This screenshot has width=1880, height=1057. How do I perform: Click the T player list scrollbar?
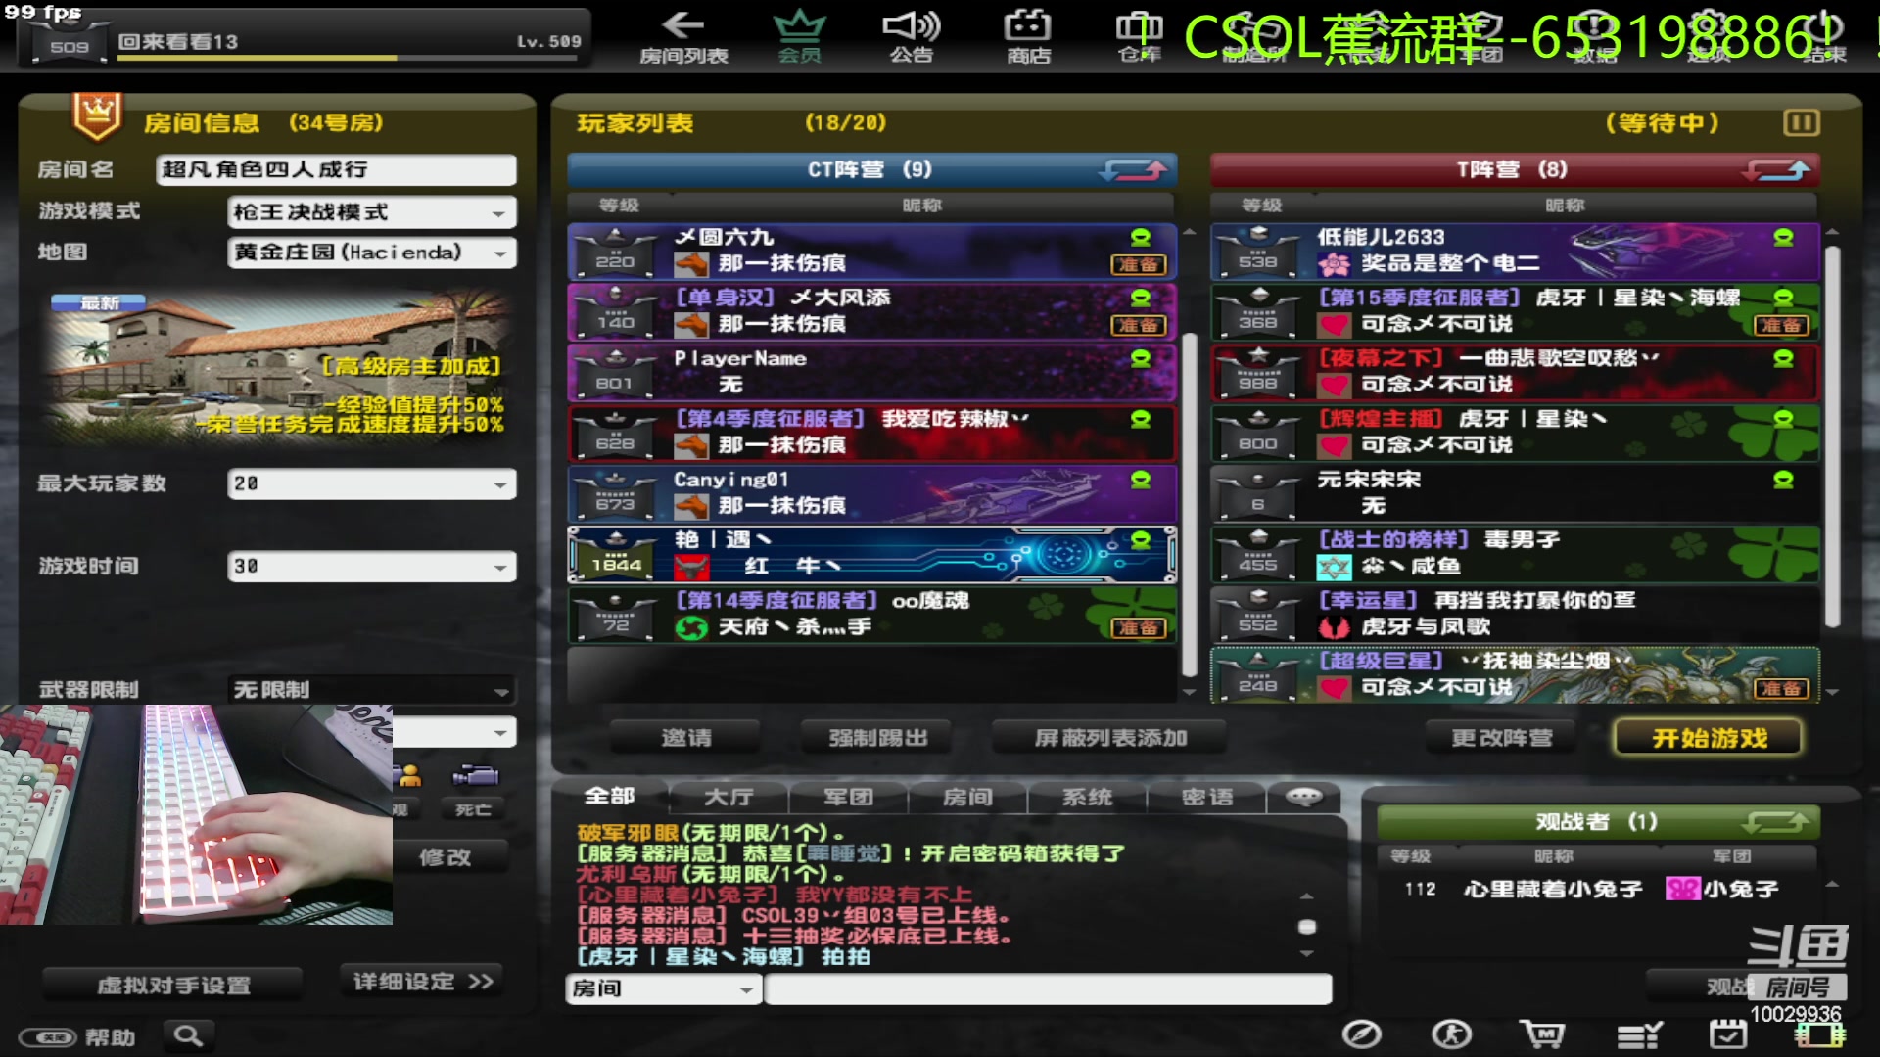[x=1832, y=436]
